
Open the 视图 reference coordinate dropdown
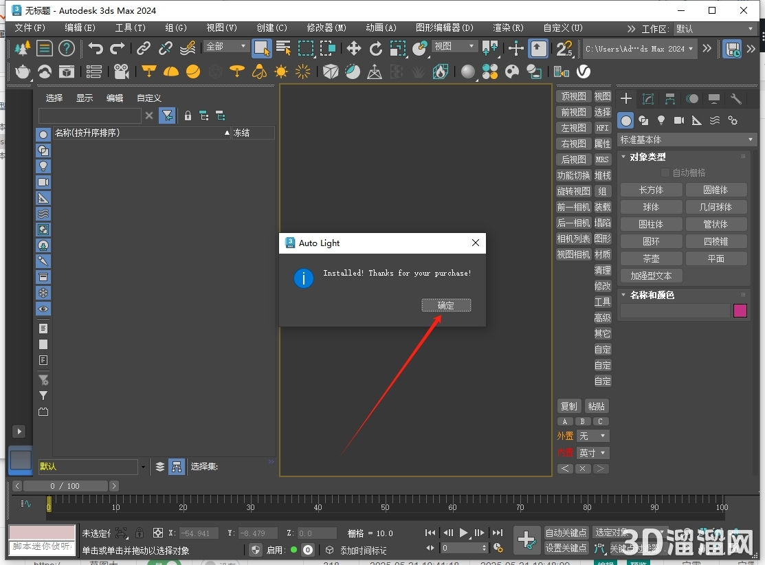tap(454, 46)
